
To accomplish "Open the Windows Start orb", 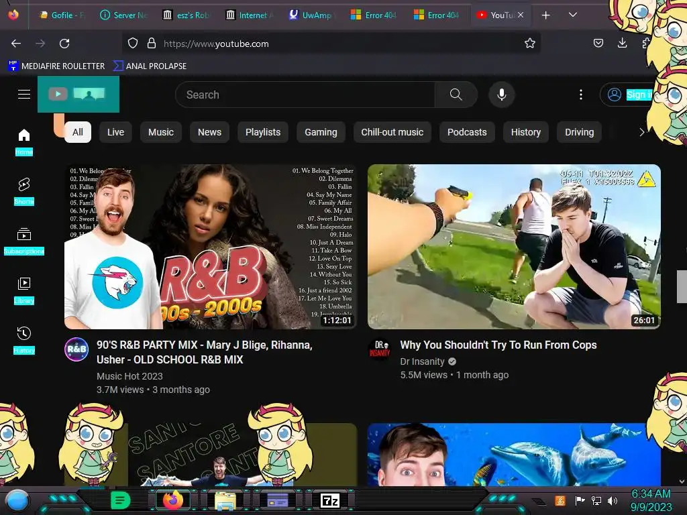I will coord(17,500).
